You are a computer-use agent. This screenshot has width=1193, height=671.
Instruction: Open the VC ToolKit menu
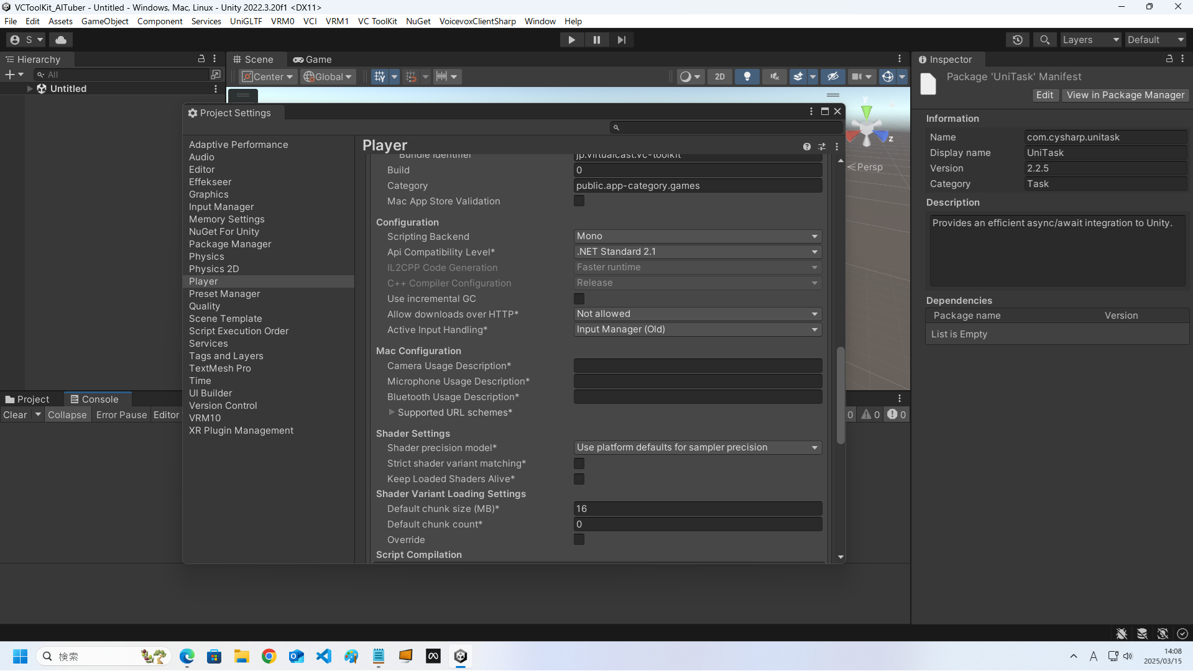[377, 21]
